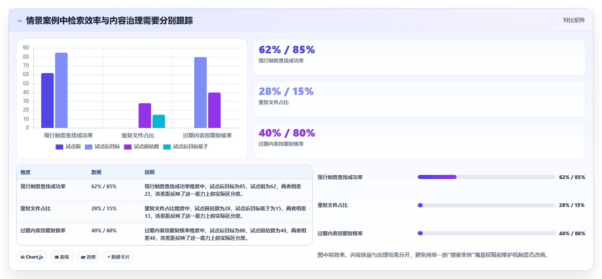Select the 28% / 15% stat card
Image resolution: width=602 pixels, height=279 pixels.
click(x=419, y=99)
